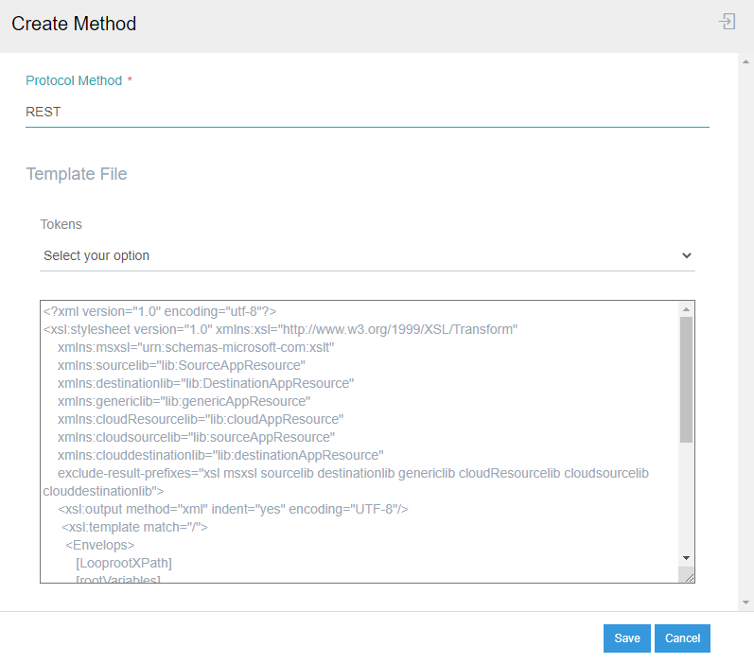Click the [LooprootXPath] token in the template

(x=124, y=563)
